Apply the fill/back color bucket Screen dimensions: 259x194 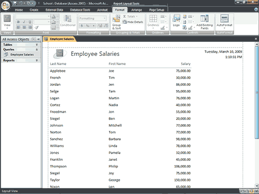[55, 22]
